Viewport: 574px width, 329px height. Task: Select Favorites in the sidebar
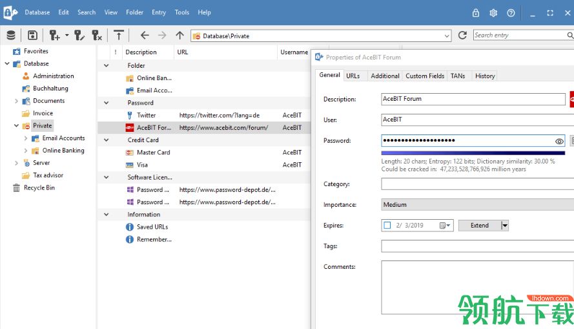pos(36,51)
